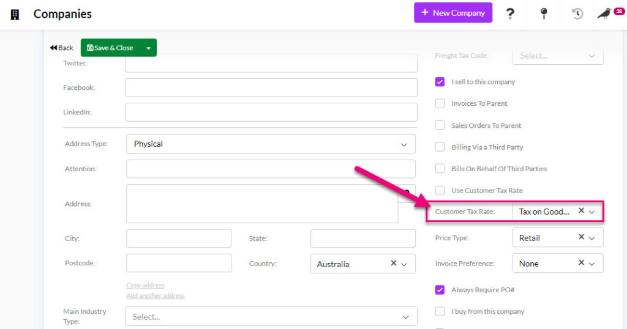This screenshot has height=329, width=627.
Task: Clear the Customer Tax Rate selection
Action: tap(582, 211)
